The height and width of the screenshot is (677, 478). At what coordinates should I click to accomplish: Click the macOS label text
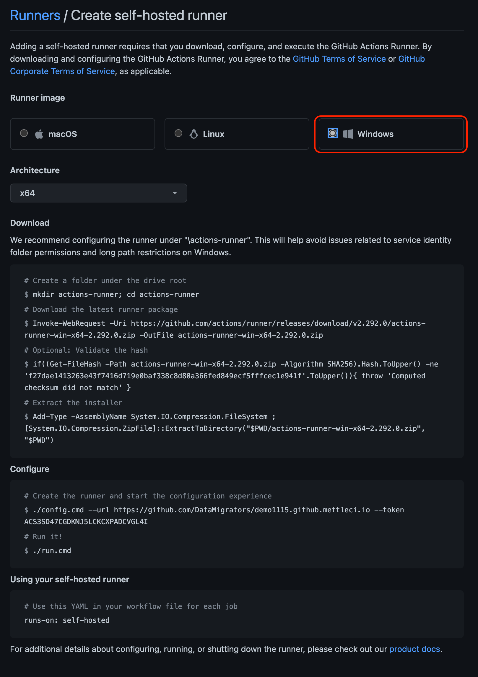click(63, 134)
